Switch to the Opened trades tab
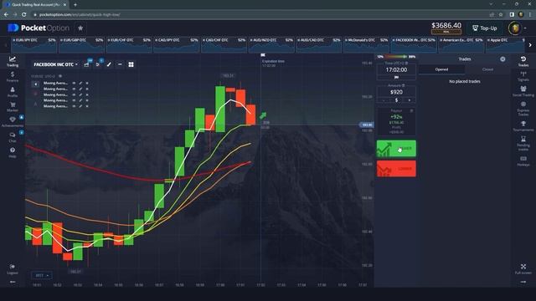Screen dimensions: 536x301 click(441, 69)
